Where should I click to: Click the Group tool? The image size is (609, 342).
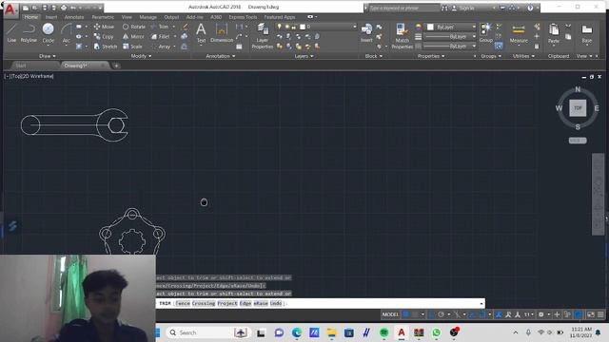pos(485,32)
